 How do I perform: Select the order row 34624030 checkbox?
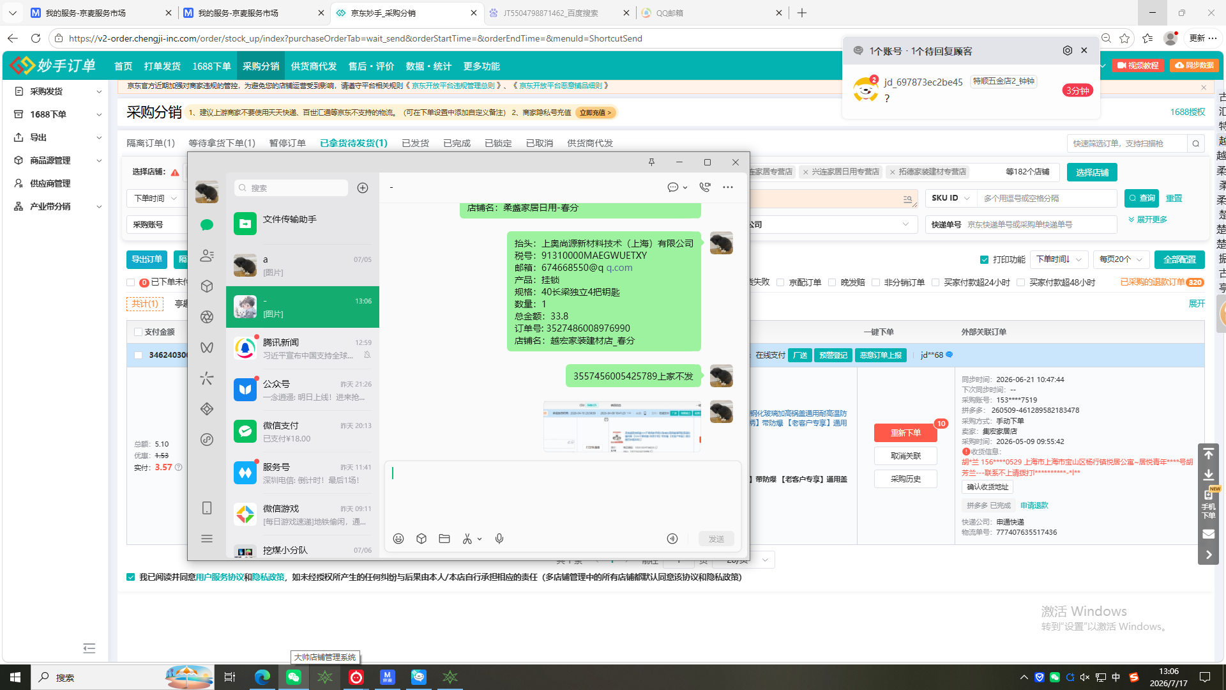[x=138, y=355]
